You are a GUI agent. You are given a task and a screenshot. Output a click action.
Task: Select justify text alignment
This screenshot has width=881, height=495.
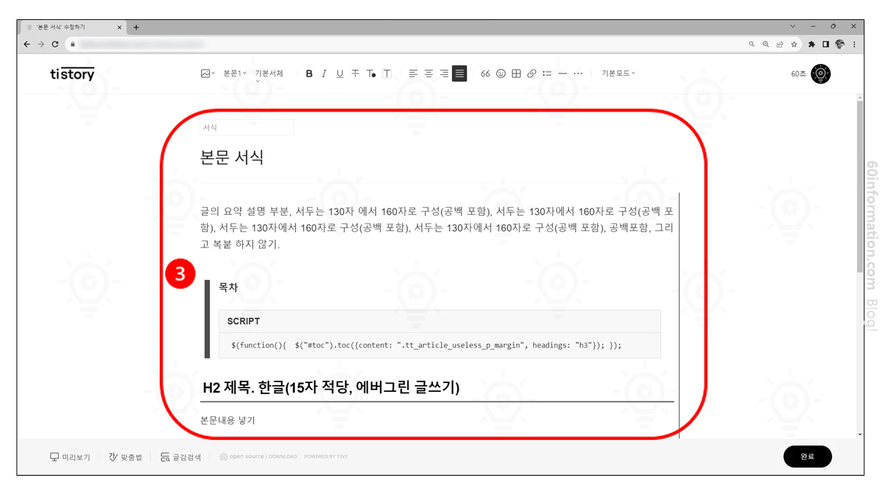(x=460, y=74)
